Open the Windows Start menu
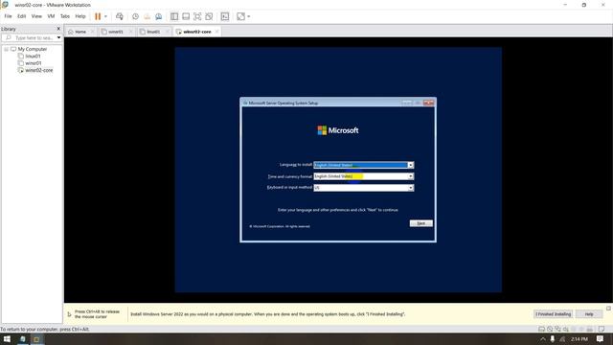 tap(7, 339)
